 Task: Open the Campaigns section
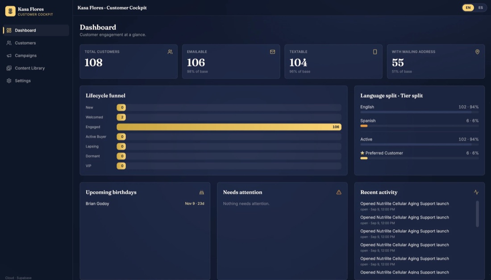pos(36,56)
